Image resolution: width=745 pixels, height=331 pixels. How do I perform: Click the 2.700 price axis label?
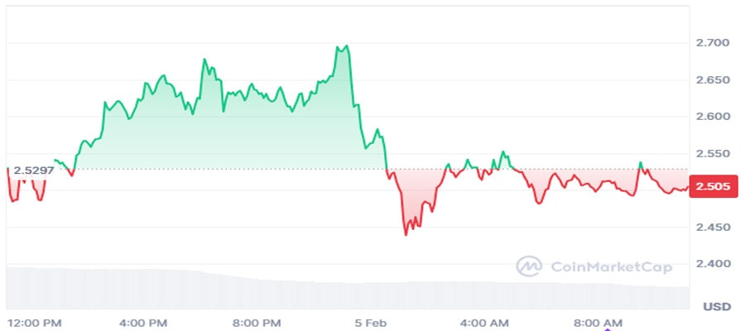(713, 42)
